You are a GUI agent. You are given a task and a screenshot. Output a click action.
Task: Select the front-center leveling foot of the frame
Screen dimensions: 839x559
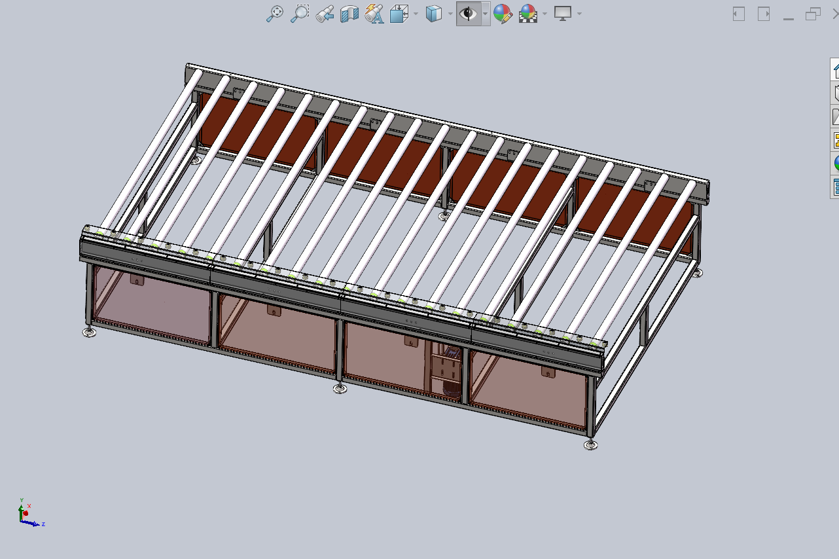coord(340,389)
